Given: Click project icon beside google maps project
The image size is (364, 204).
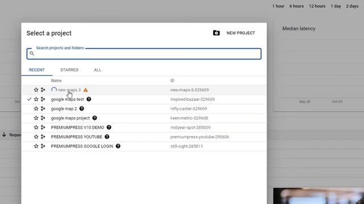Looking at the screenshot, I should tap(43, 118).
